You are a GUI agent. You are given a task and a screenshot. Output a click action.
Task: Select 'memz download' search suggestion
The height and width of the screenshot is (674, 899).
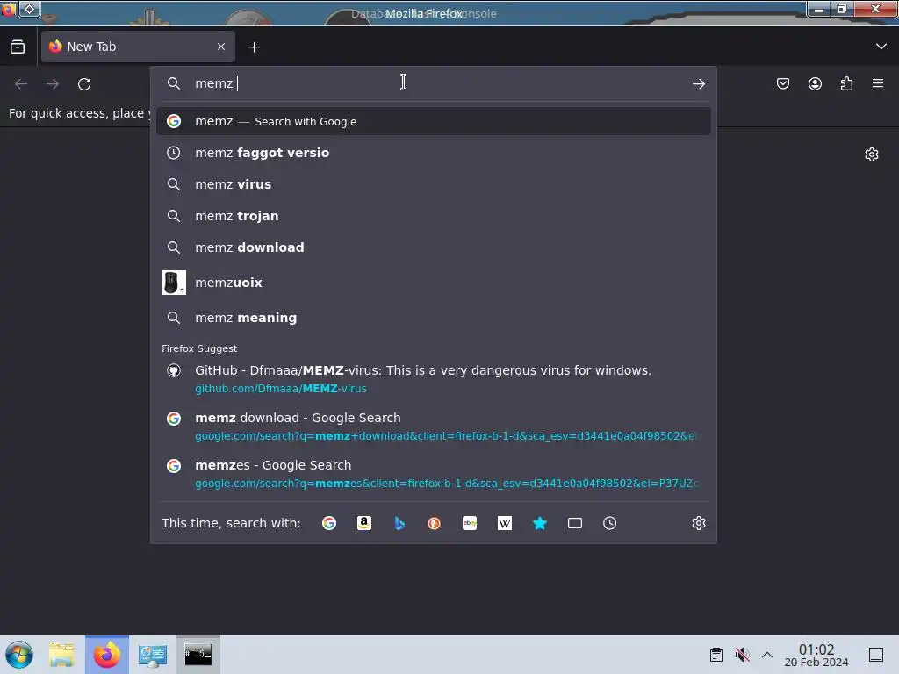tap(434, 247)
